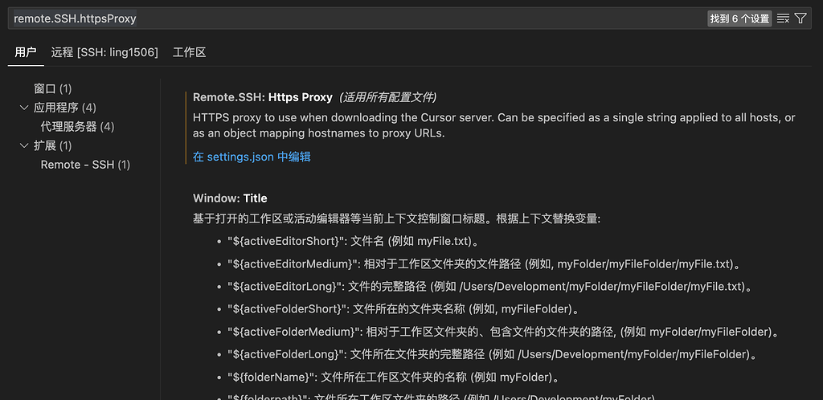
Task: Collapse the 扩展 tree chevron
Action: pos(24,145)
